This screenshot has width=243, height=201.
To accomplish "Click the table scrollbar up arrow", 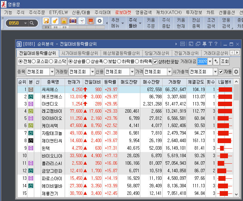I will (x=236, y=81).
